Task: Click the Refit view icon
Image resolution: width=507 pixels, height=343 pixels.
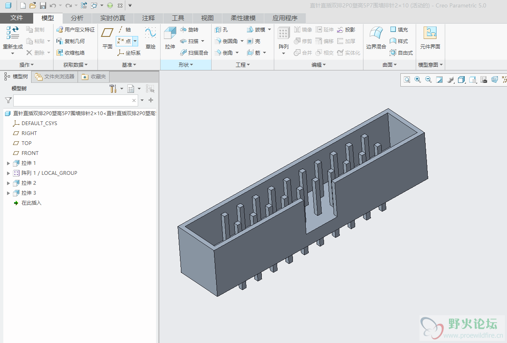Action: [407, 80]
